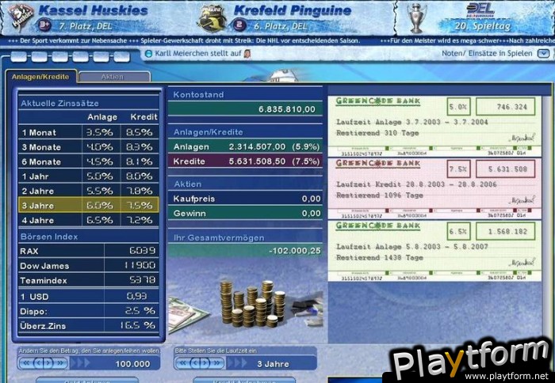Viewport: 555px width, 383px height.
Task: Click the '20. Spieltag' label
Action: coord(483,26)
